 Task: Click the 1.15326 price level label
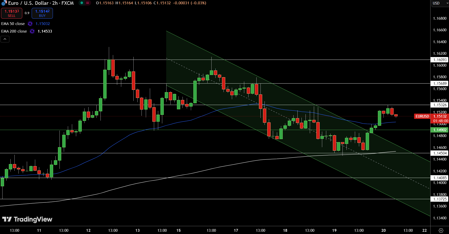click(439, 105)
